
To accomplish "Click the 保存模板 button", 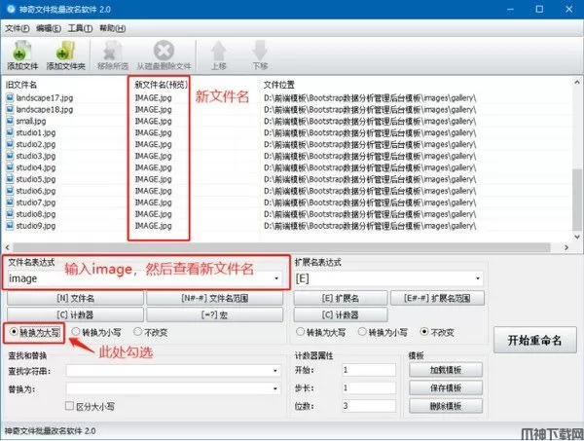I will click(x=446, y=387).
